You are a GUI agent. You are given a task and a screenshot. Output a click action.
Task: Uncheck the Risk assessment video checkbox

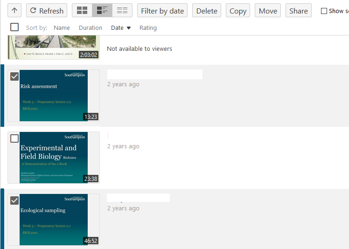point(14,76)
